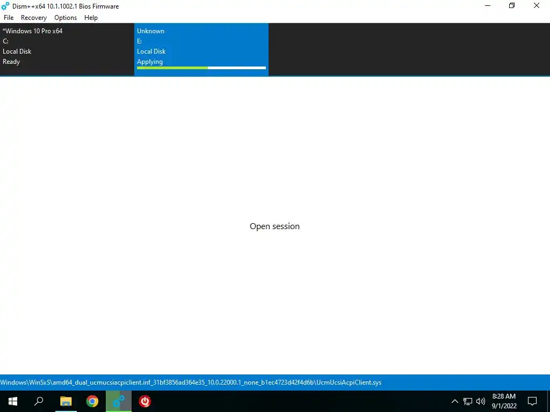Open the Options menu
Screen dimensions: 550x412
[66, 18]
